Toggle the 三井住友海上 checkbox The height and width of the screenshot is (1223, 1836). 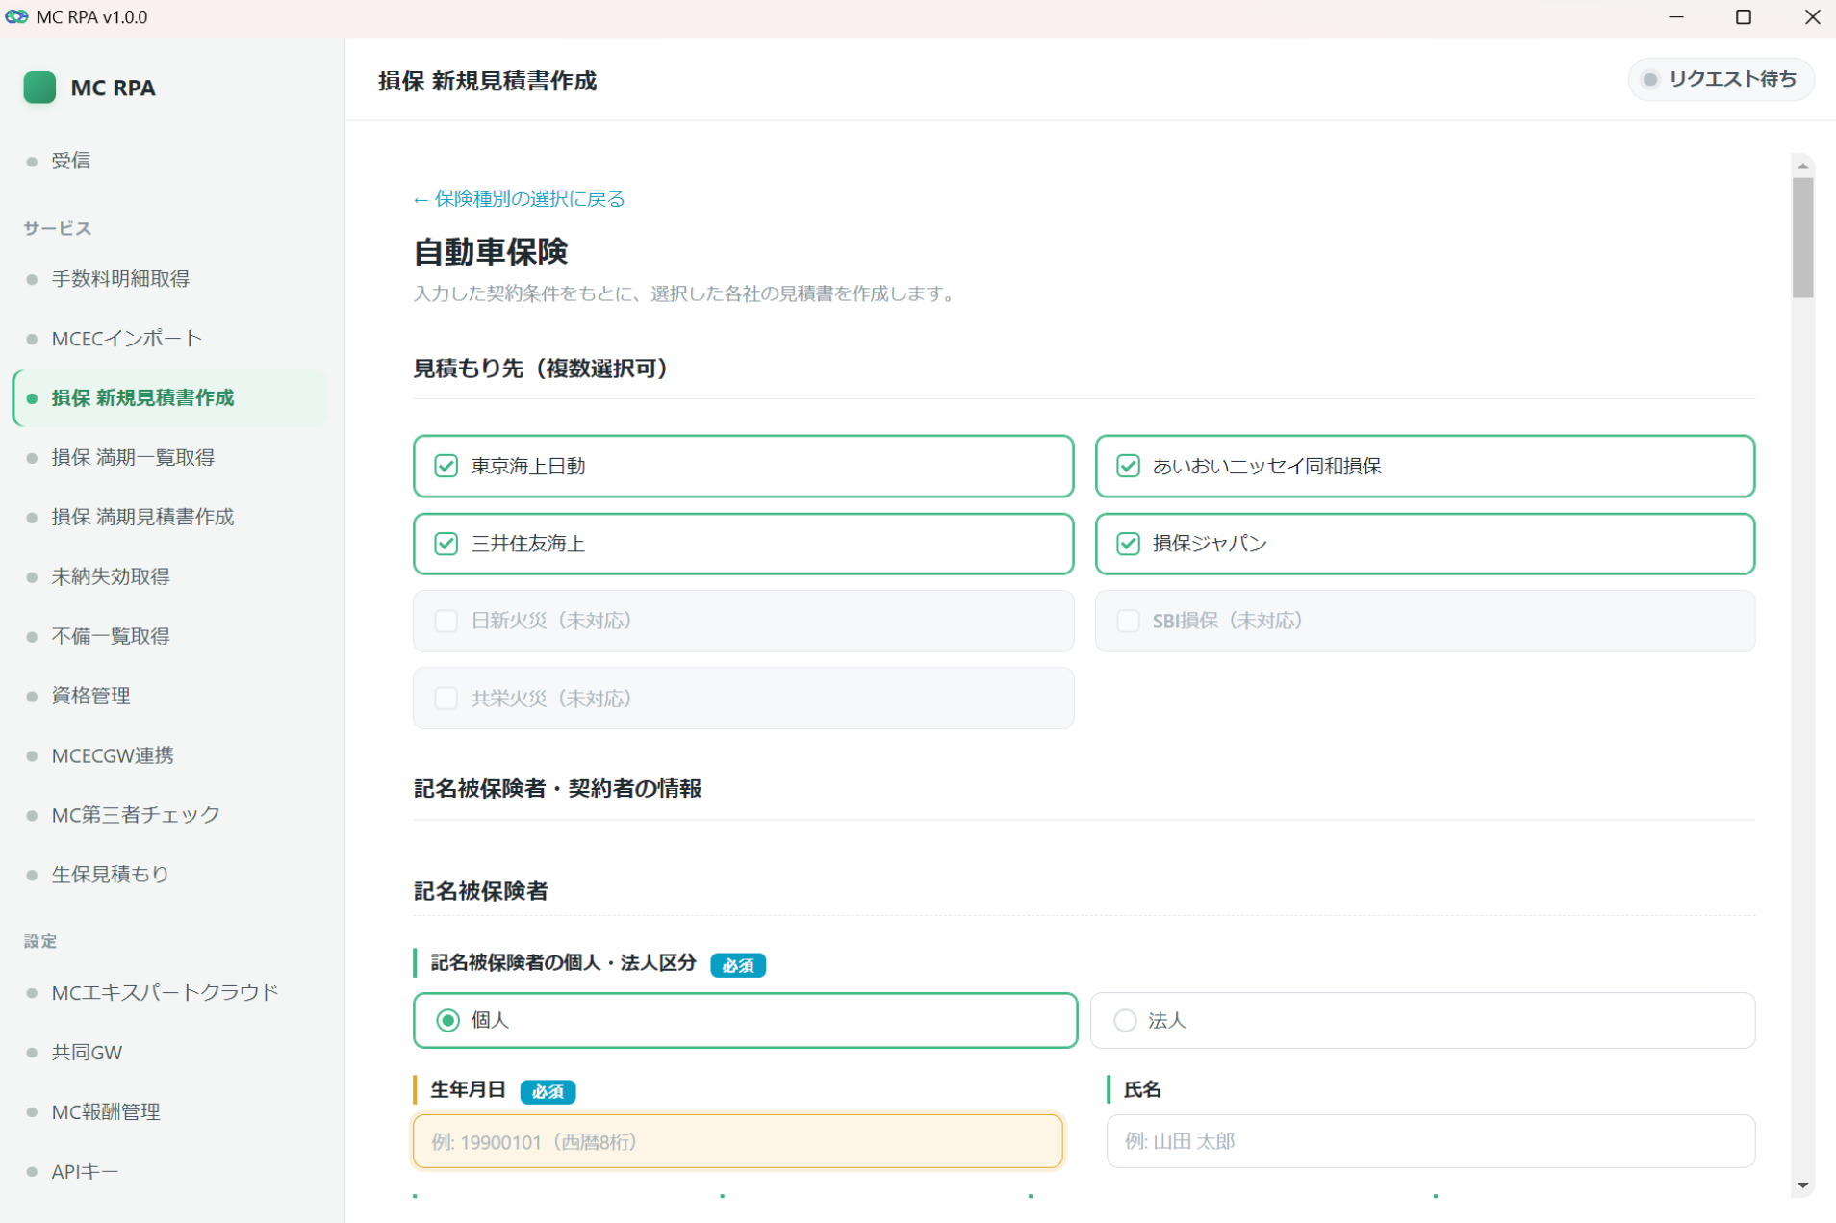tap(446, 544)
